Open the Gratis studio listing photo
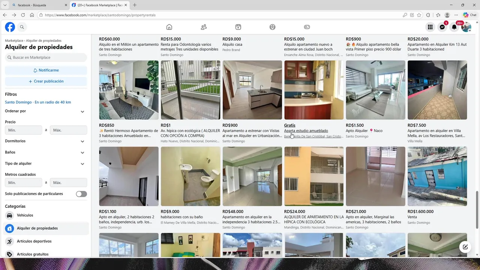Screen dimensions: 480x270 click(314, 90)
